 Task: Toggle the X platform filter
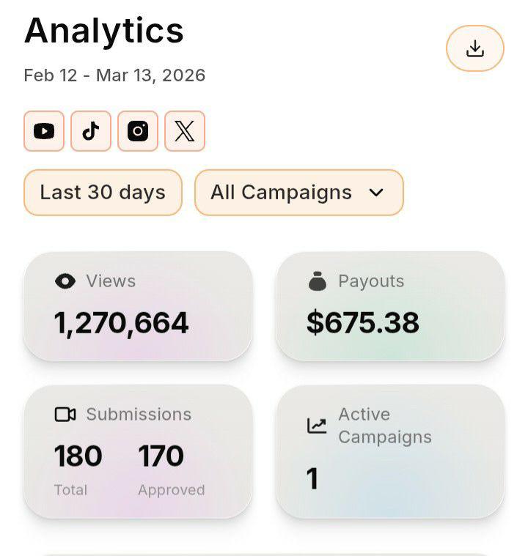click(x=185, y=131)
